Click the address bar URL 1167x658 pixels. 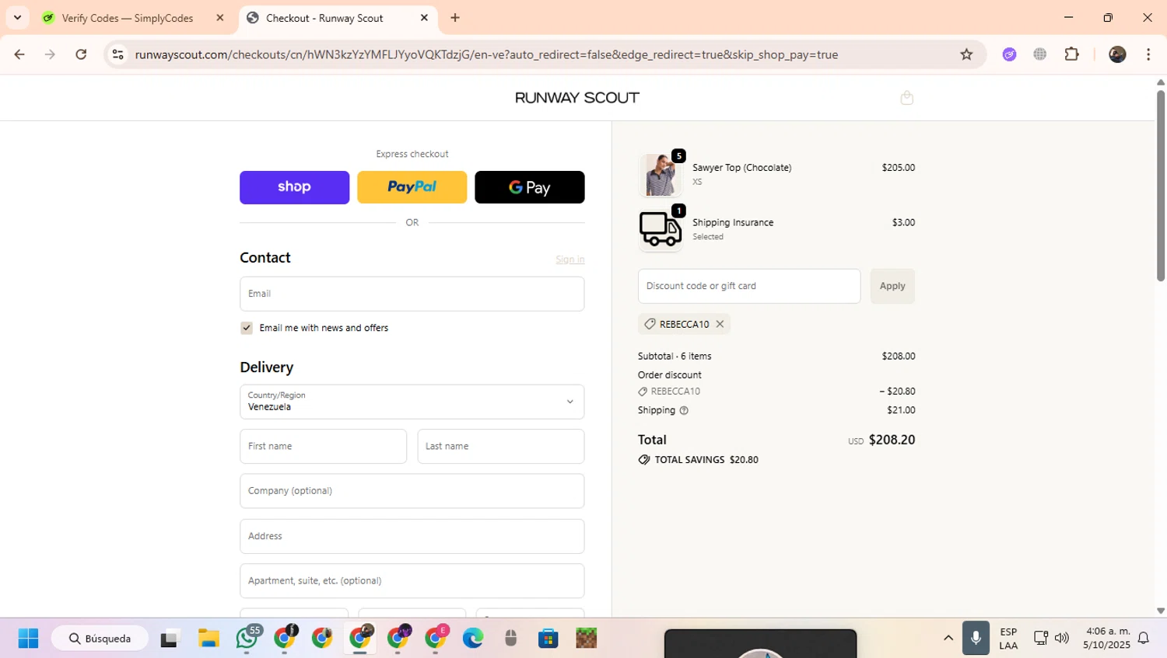pos(486,54)
